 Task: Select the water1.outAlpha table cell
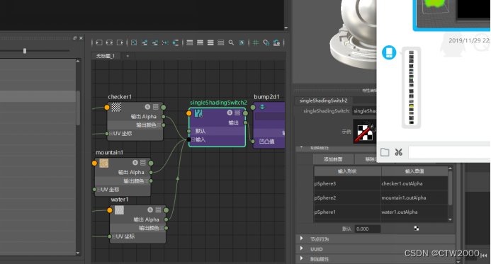[414, 212]
